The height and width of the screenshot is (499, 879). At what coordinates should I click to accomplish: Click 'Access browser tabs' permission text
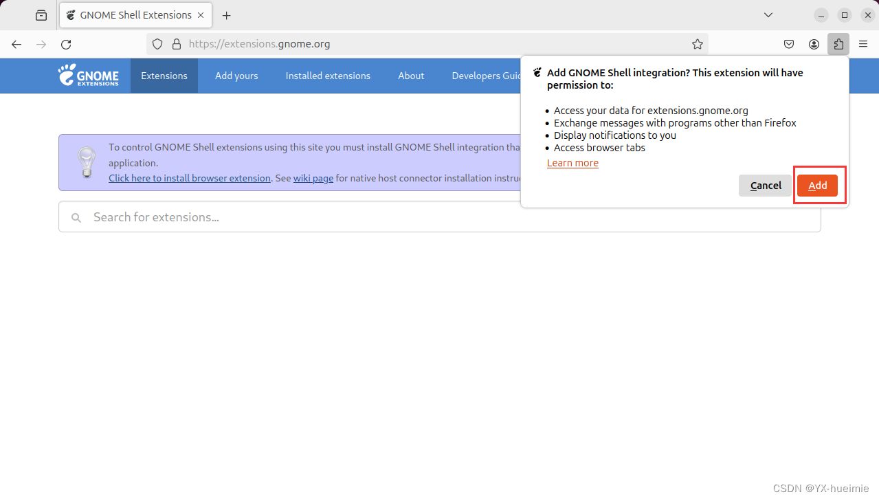click(599, 148)
